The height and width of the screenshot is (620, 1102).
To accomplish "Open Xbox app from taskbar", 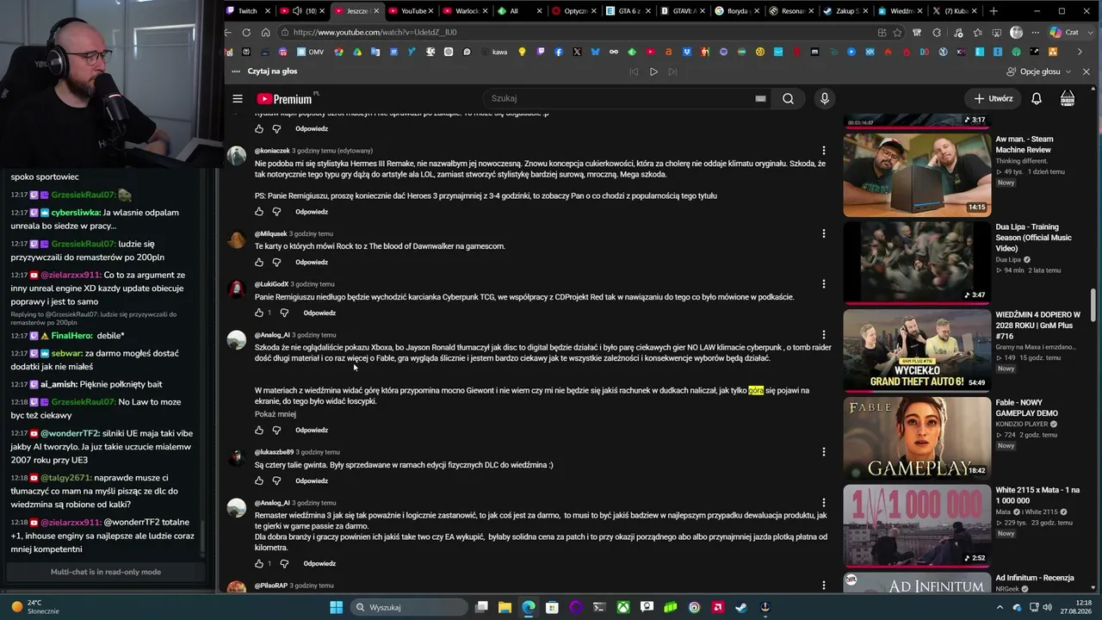I will 622,607.
